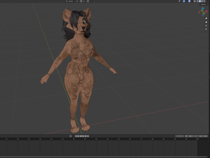Switch to material preview shading
Image resolution: width=210 pixels, height=158 pixels.
click(x=202, y=1)
